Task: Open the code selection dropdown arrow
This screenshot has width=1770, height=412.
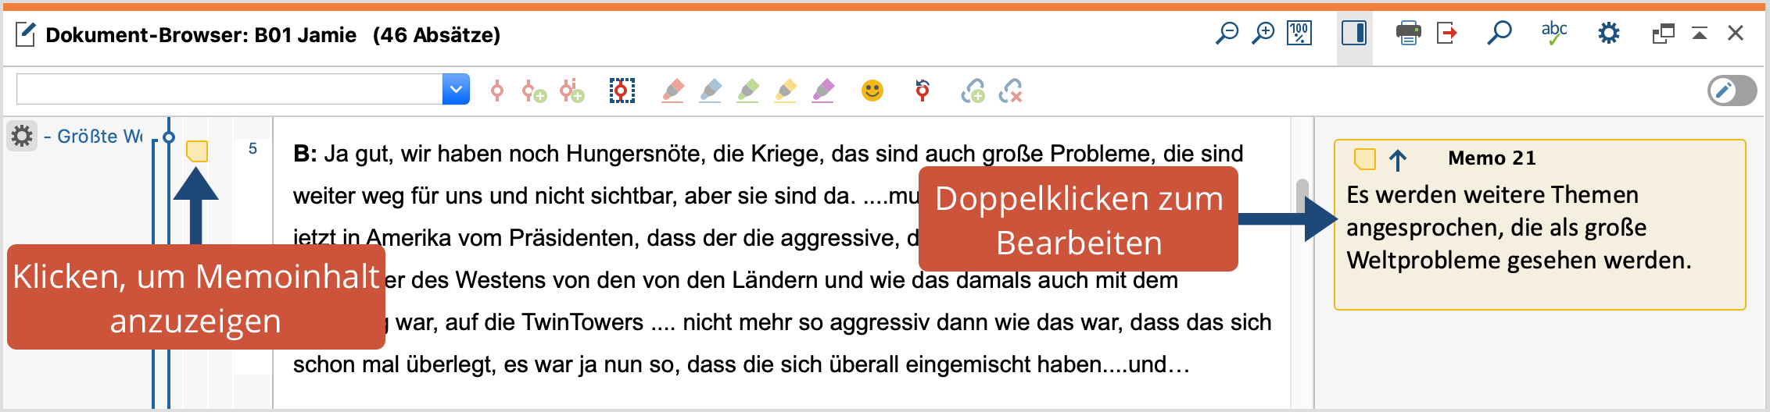Action: pos(456,90)
